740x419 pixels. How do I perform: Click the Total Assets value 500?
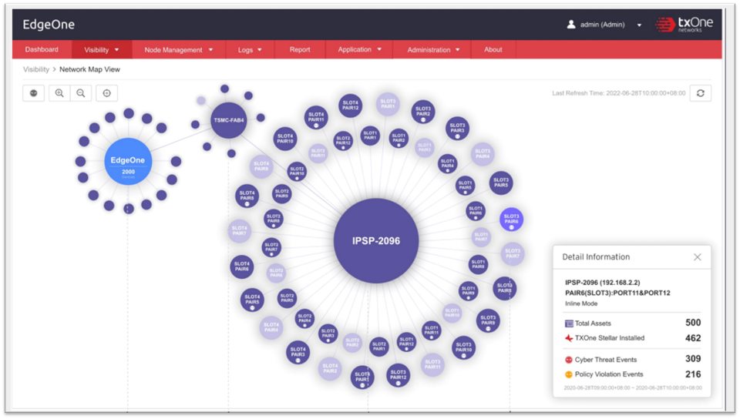point(693,323)
